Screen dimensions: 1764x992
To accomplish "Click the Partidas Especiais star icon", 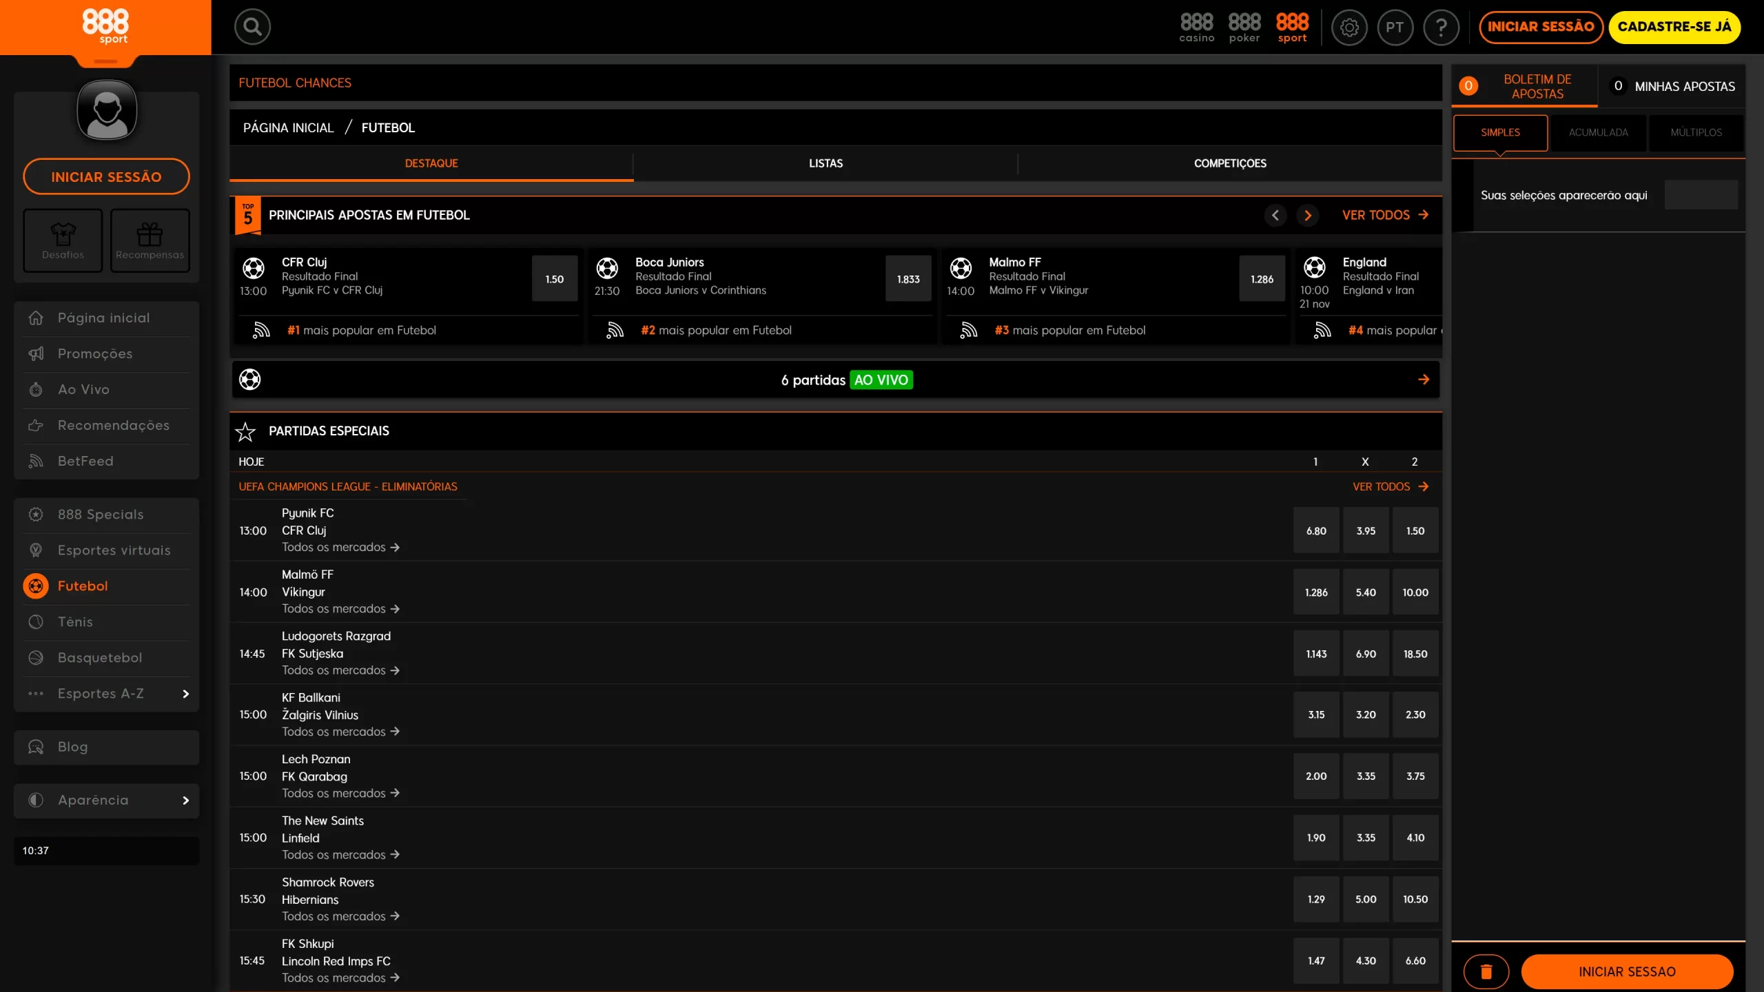I will [245, 432].
